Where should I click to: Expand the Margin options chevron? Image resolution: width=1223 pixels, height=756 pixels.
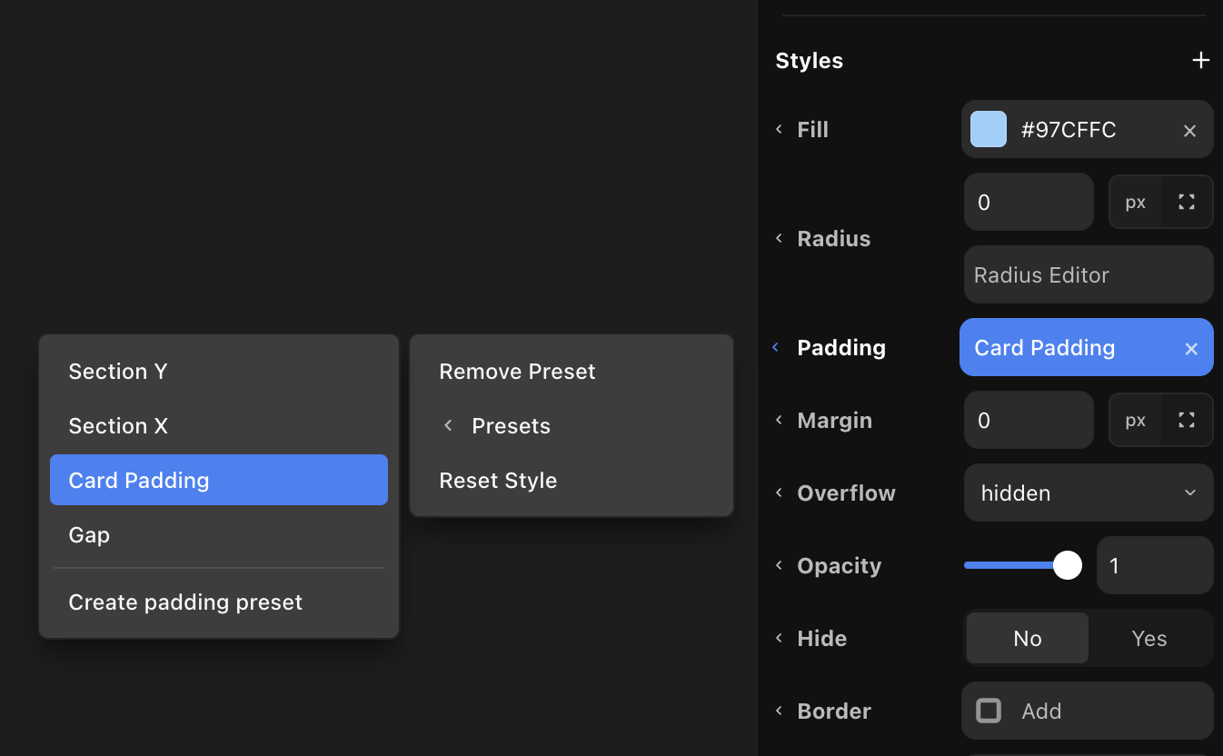click(x=779, y=420)
